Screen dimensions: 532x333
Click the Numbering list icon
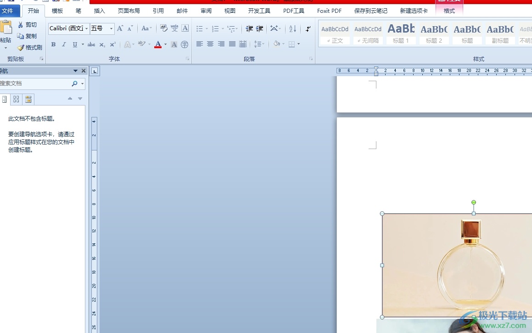215,28
